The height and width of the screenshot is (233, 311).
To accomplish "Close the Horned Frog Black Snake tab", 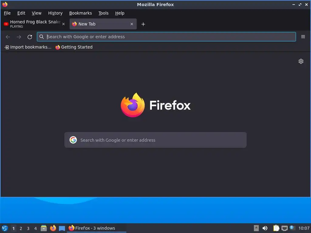I will (x=63, y=24).
